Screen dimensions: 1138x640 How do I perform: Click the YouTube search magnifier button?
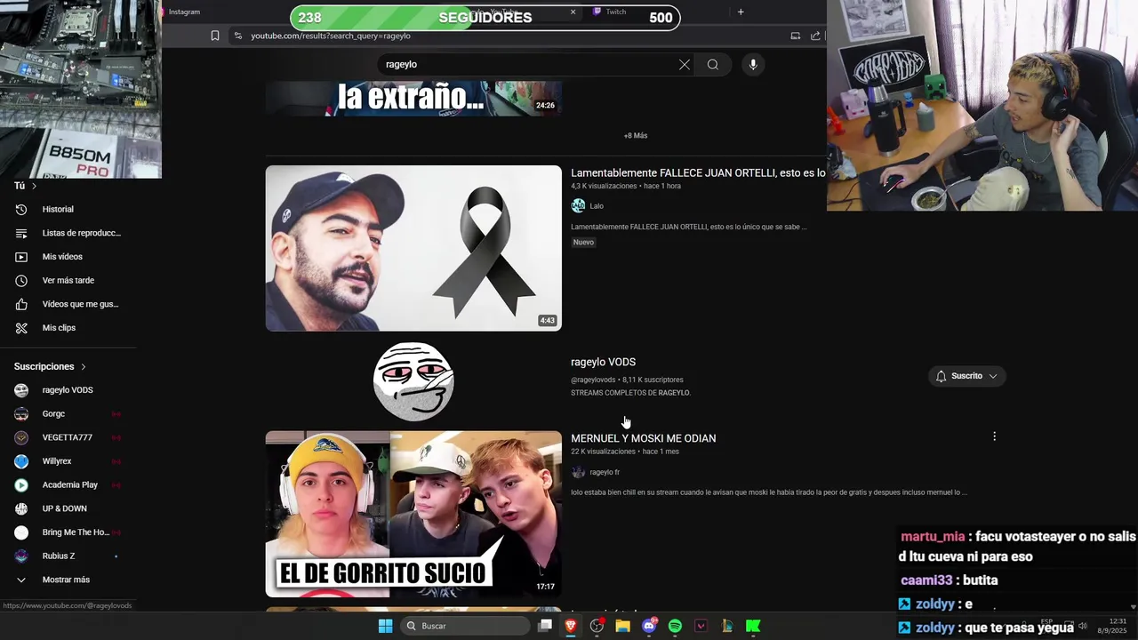[713, 64]
